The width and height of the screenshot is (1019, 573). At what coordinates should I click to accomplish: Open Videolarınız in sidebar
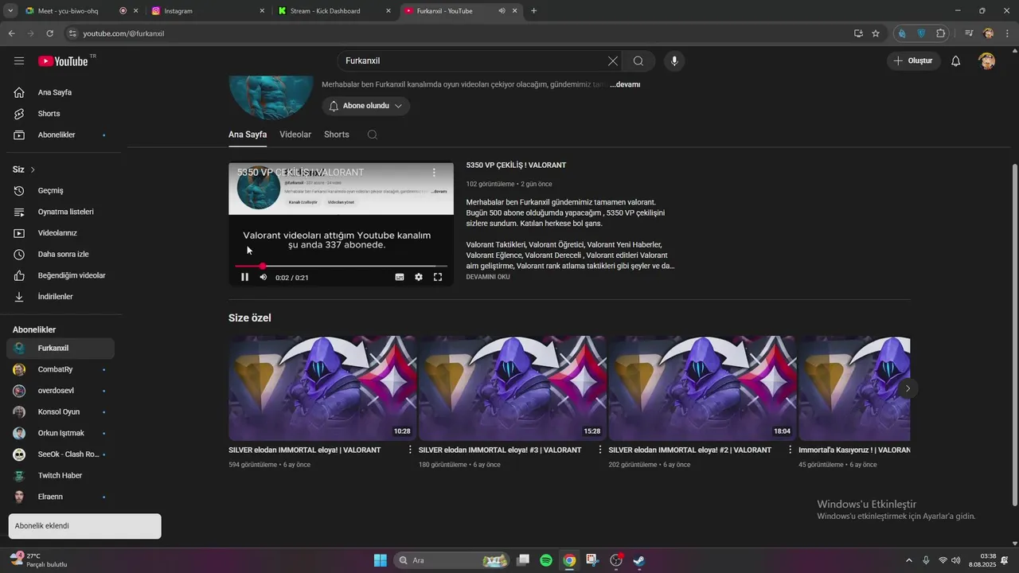click(x=61, y=233)
